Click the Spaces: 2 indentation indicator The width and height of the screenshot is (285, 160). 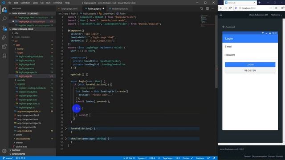point(142,158)
